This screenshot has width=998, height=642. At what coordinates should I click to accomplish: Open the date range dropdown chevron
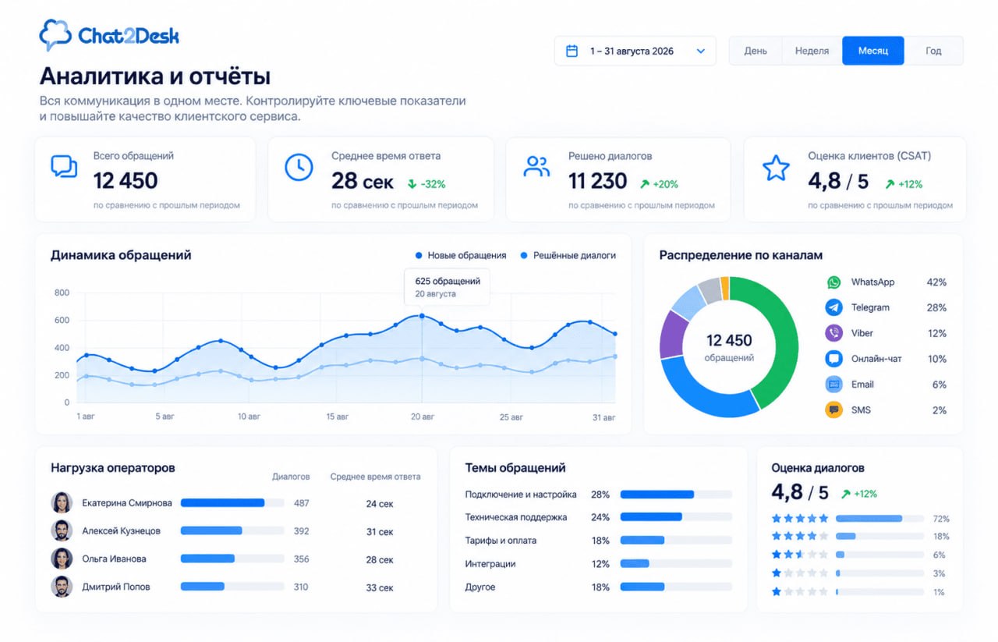coord(700,51)
